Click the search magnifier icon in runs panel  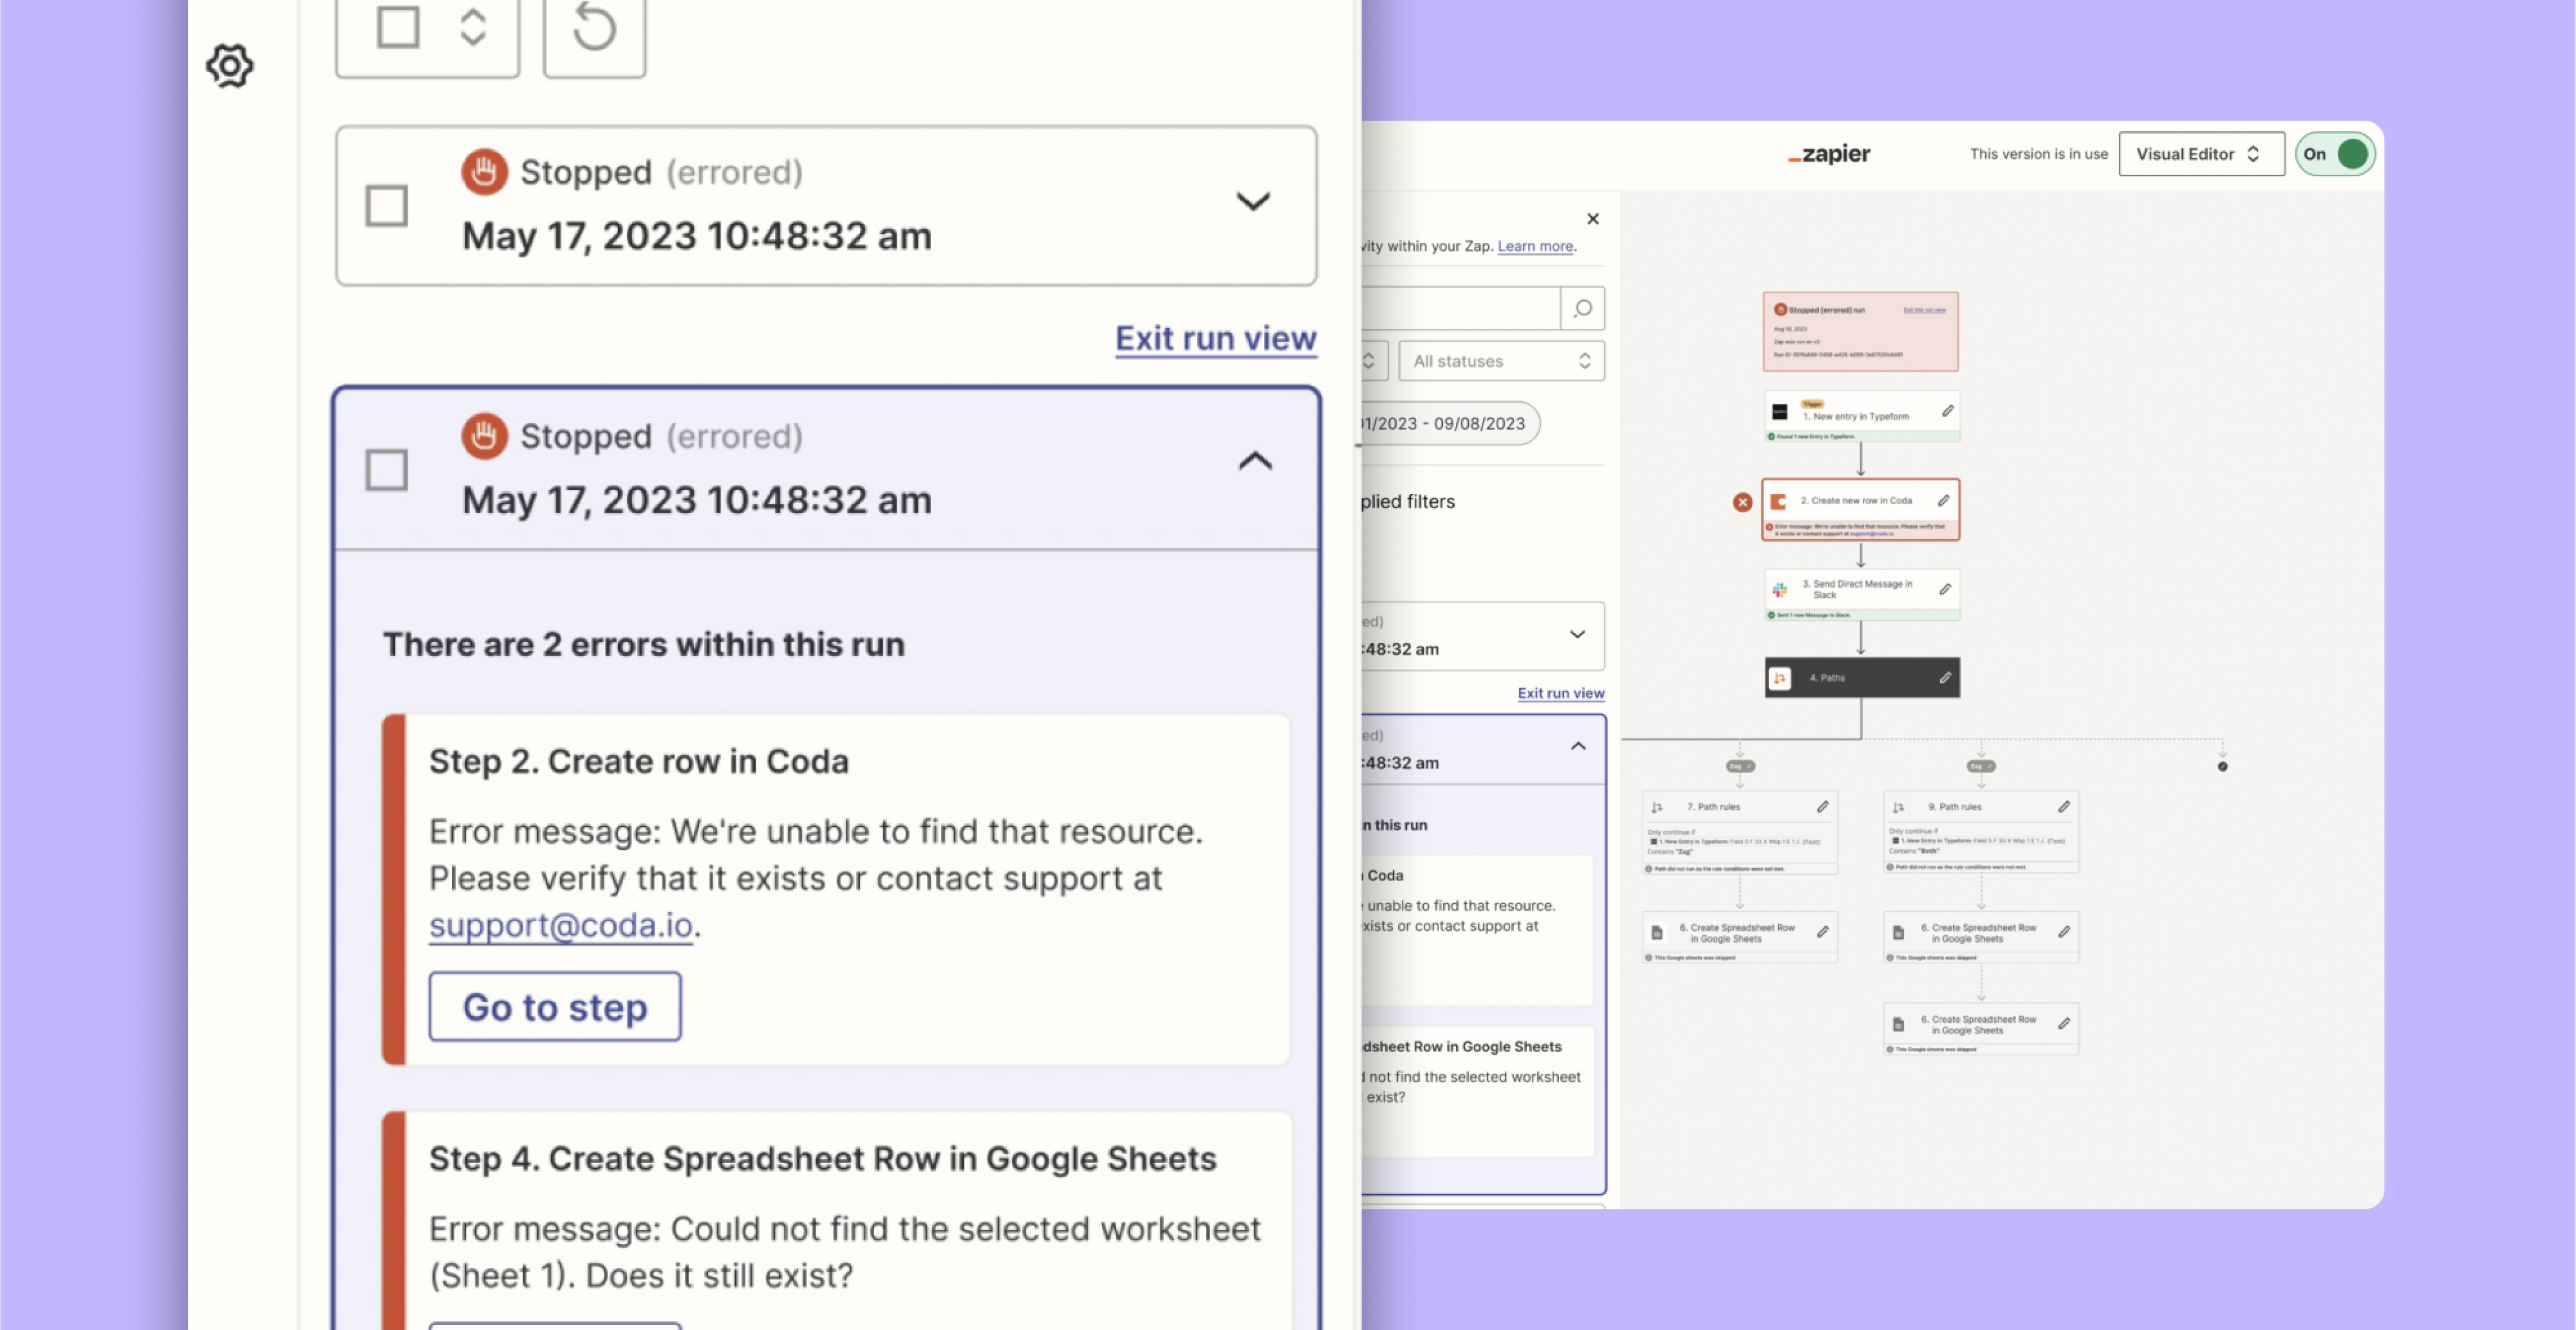coord(1583,309)
